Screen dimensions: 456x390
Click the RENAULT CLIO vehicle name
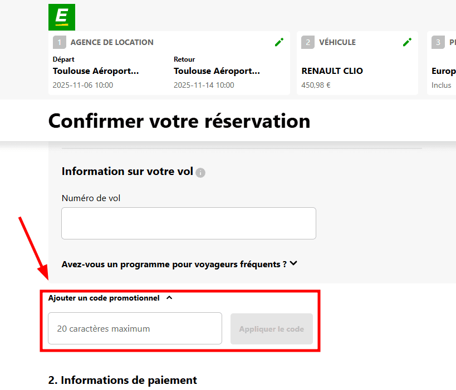(x=332, y=71)
